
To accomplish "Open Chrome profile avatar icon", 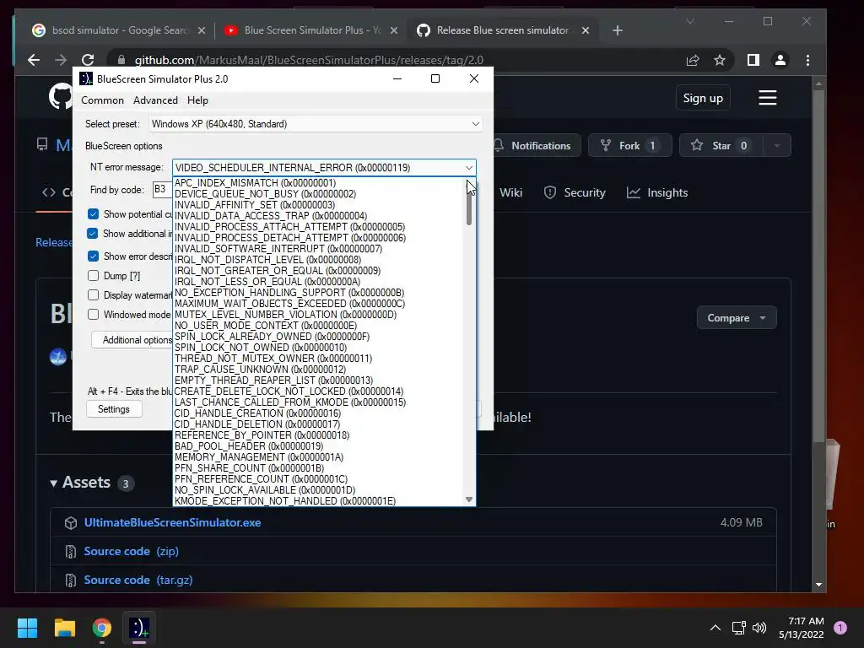I will tap(780, 60).
